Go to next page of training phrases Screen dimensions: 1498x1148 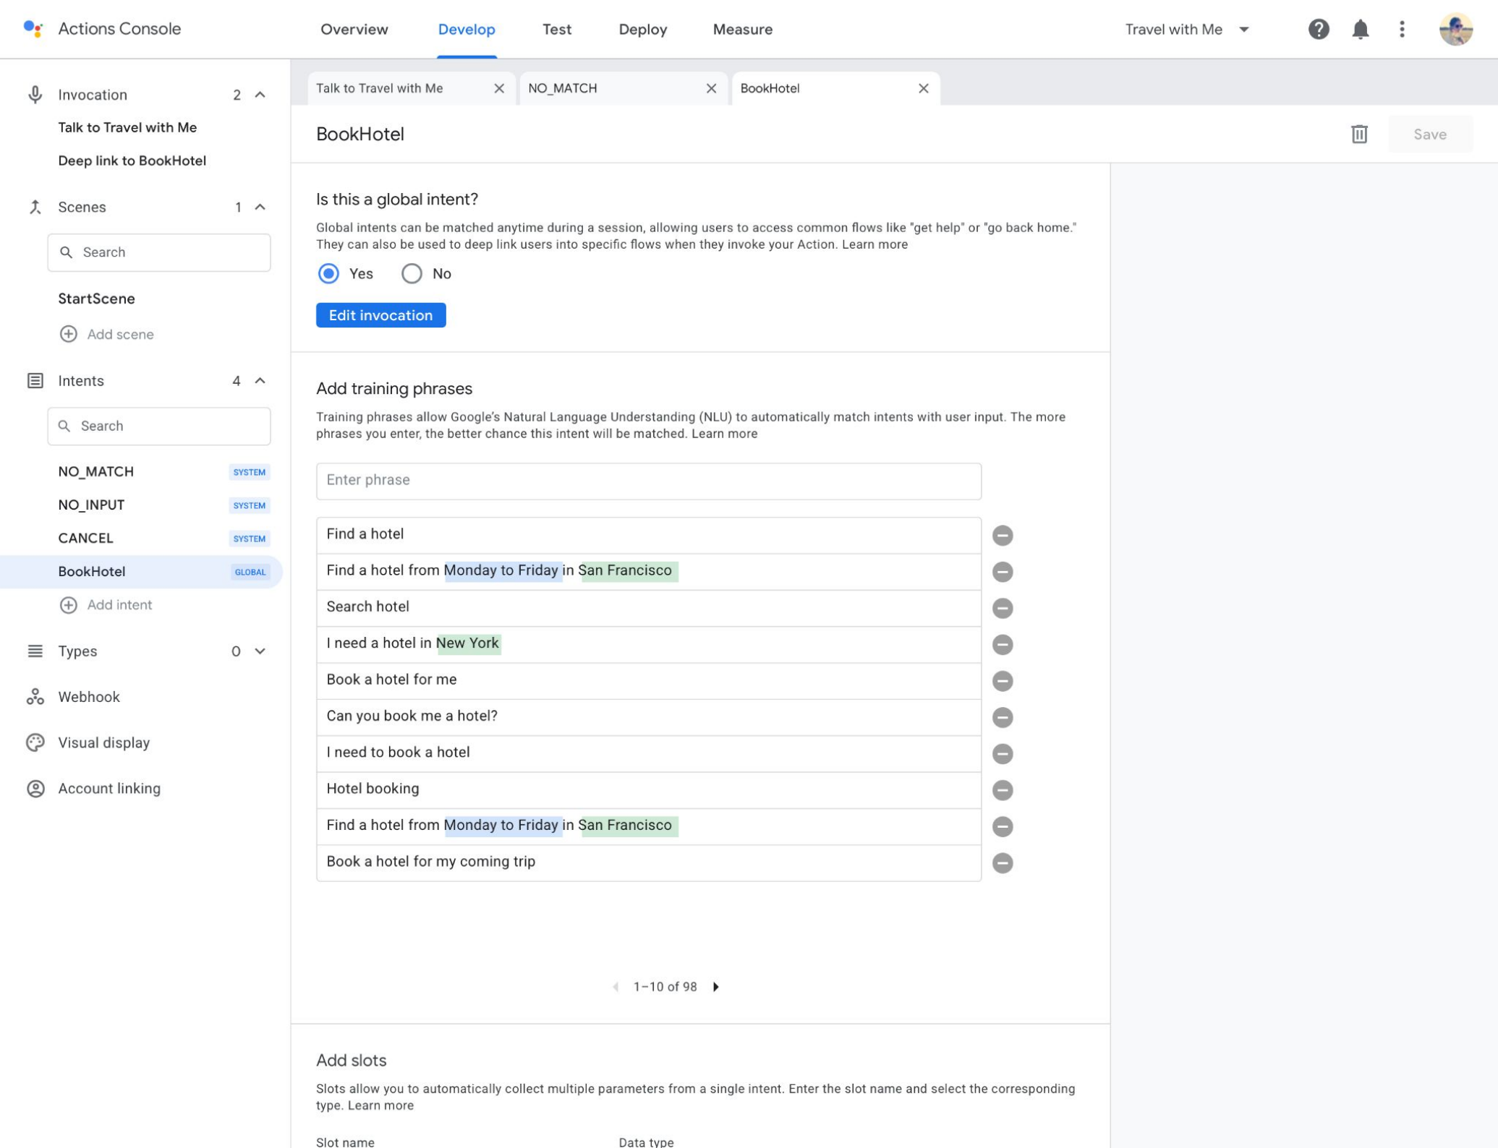click(715, 987)
